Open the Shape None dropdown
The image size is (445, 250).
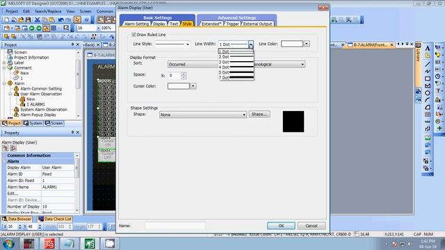[202, 115]
